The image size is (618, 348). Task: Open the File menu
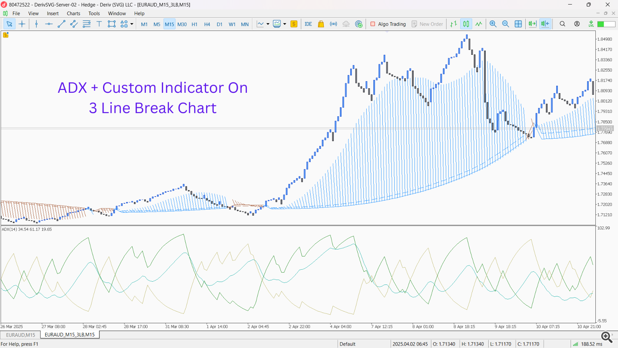(x=16, y=13)
